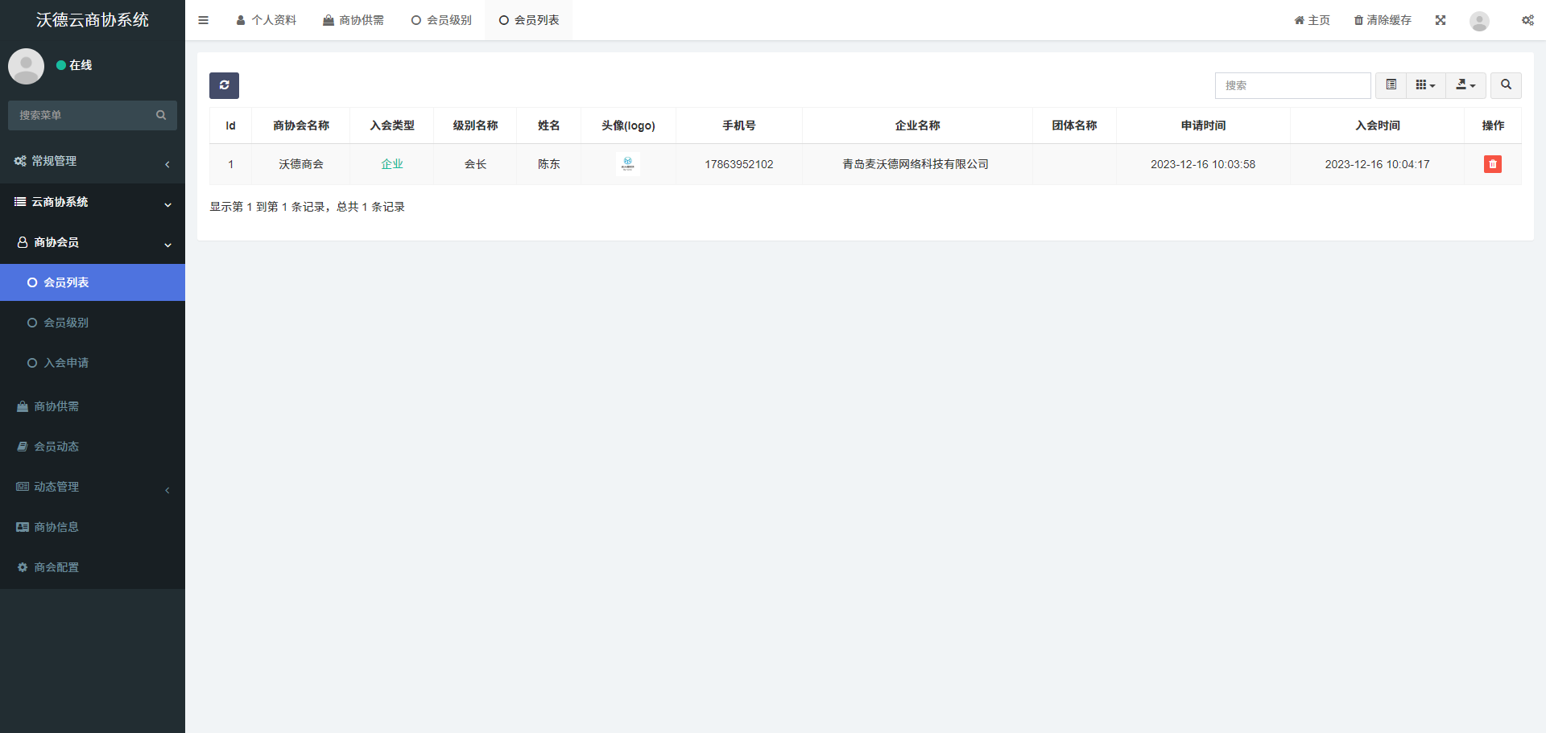Screen dimensions: 1546x733
Task: Click the 级别名称 column header
Action: [x=475, y=126]
